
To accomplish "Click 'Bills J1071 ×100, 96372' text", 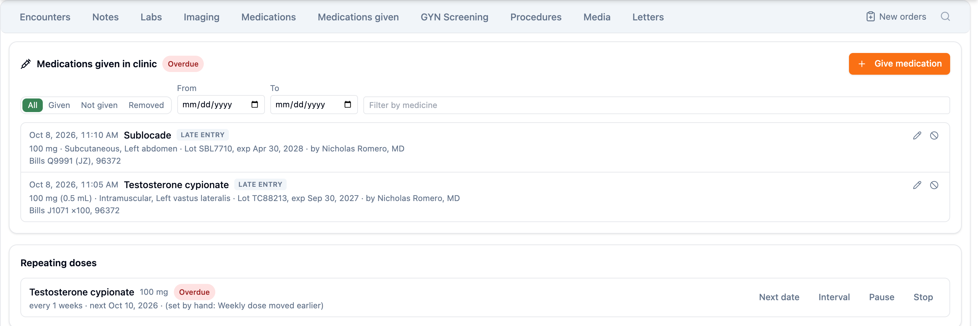I will (x=74, y=211).
